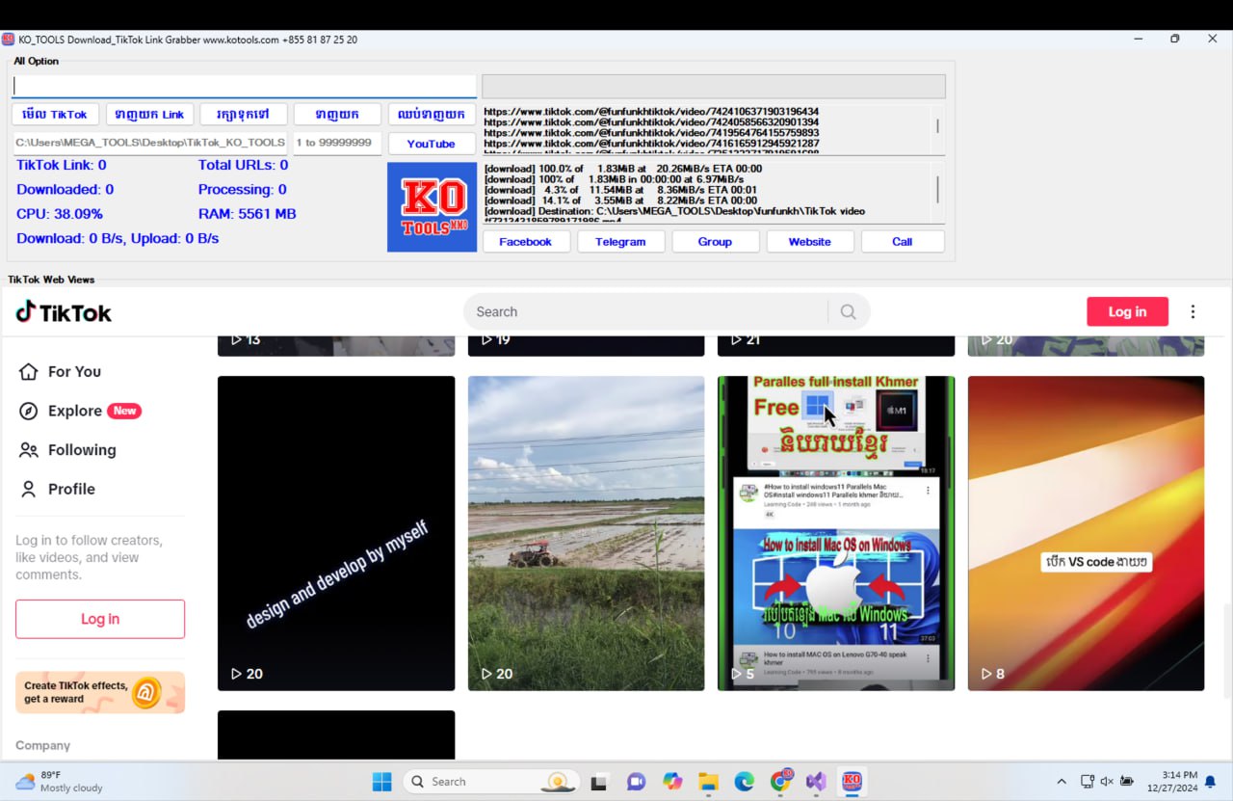Open the three-dot more menu in TikTok
1233x801 pixels.
[1193, 311]
